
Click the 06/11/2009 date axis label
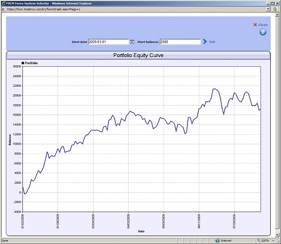199,222
